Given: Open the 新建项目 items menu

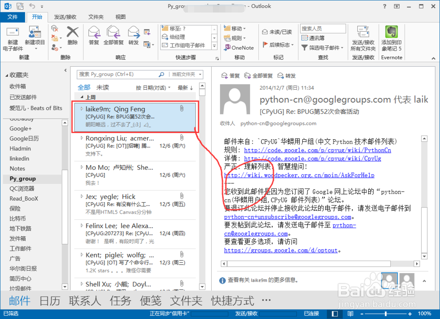Looking at the screenshot, I should point(35,39).
